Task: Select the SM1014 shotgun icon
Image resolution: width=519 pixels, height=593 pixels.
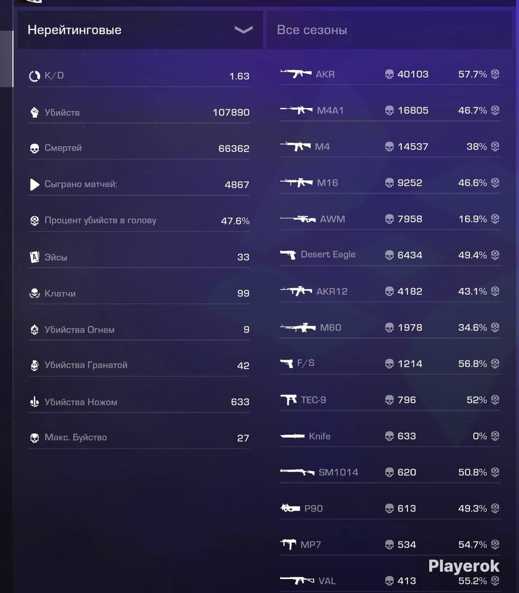Action: [x=297, y=472]
